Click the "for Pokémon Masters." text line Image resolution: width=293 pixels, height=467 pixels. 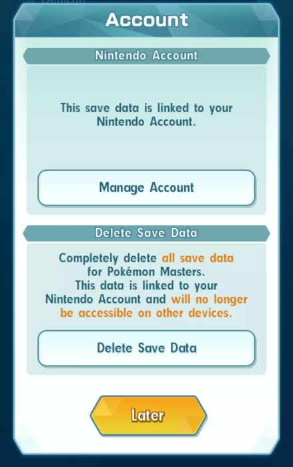tap(146, 272)
